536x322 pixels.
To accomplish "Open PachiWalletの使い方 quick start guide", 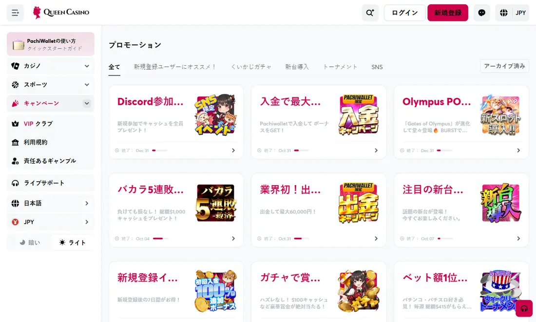I will (x=51, y=44).
